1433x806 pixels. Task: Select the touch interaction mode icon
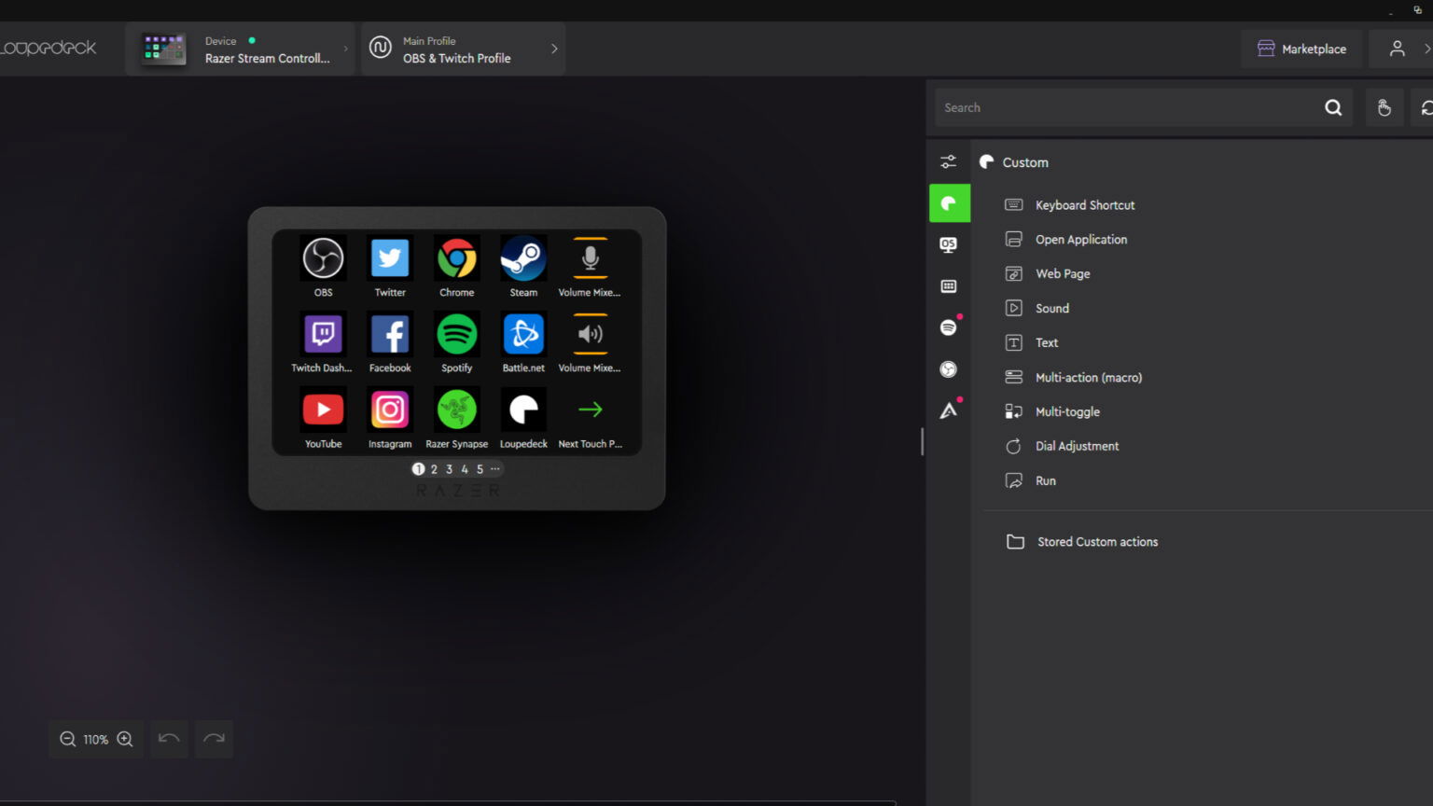(x=1384, y=106)
